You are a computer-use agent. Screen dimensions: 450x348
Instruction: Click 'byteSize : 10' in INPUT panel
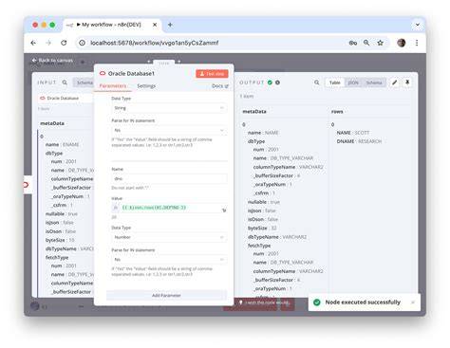click(60, 240)
